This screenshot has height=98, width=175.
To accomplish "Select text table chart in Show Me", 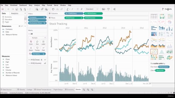I will (154, 16).
